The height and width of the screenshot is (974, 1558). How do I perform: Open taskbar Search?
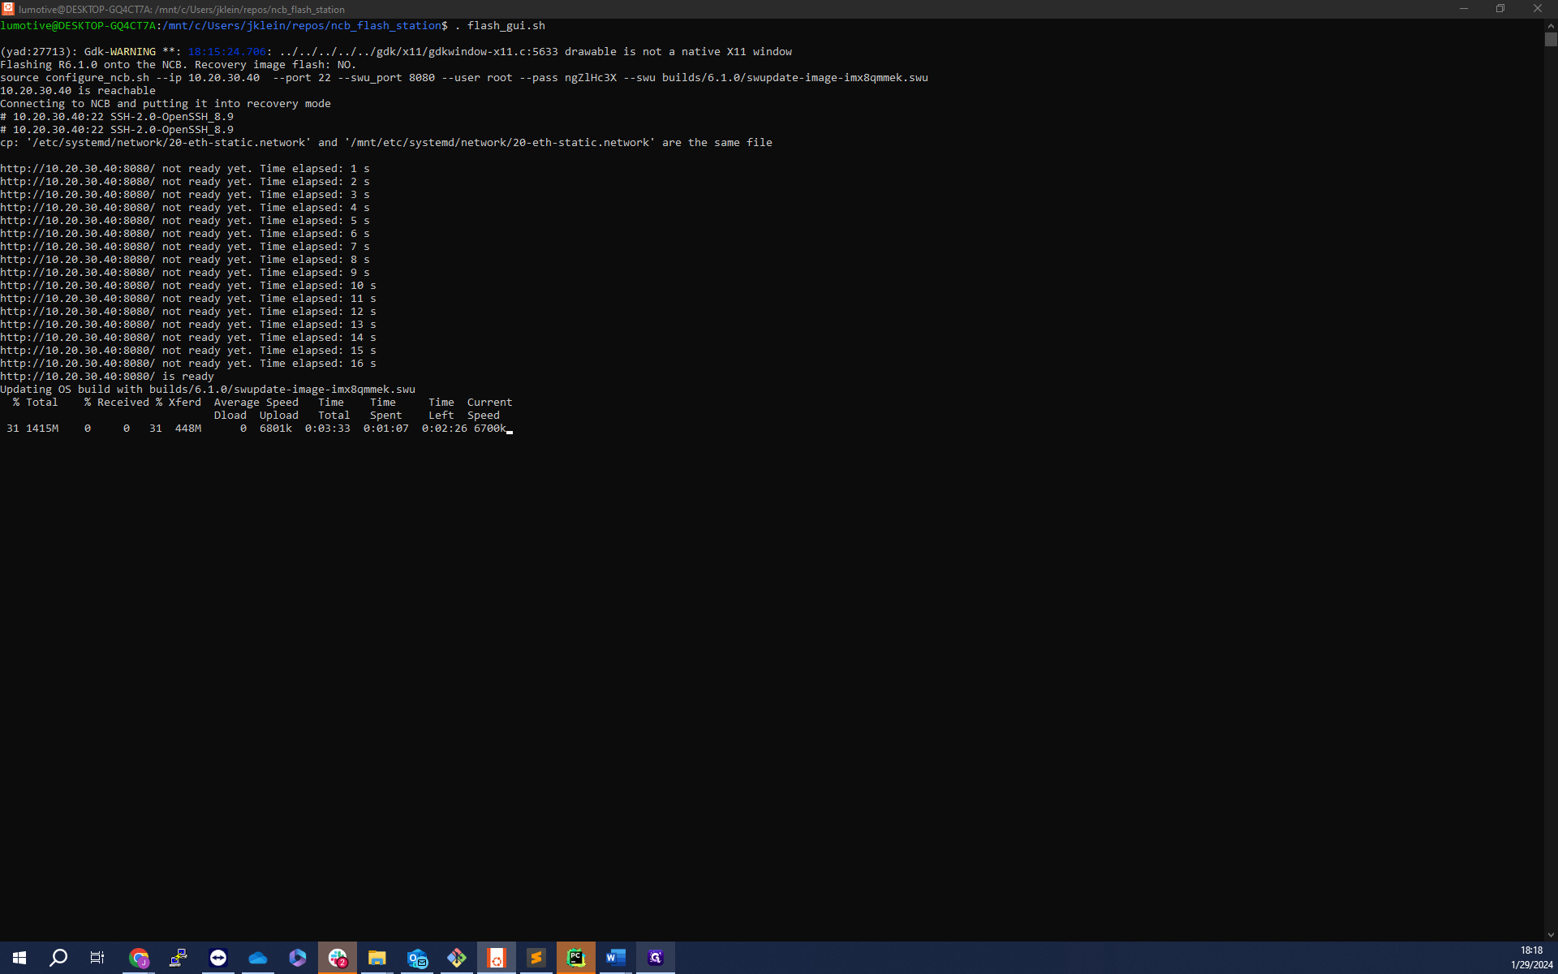58,958
